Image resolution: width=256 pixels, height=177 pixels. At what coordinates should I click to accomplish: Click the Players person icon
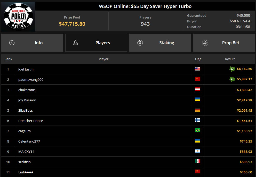click(76, 43)
